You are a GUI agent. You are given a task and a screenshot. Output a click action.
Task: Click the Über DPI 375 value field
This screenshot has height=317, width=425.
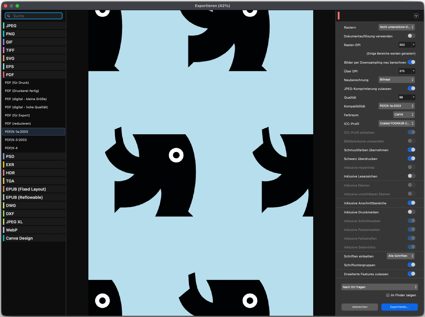coord(405,71)
